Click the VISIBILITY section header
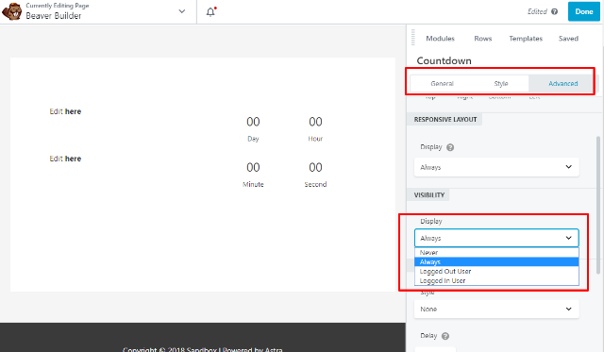The width and height of the screenshot is (604, 352). 428,194
